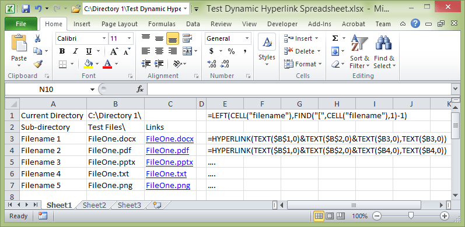This screenshot has height=227, width=465.
Task: Click Increase Indent icon
Action: coord(159,63)
